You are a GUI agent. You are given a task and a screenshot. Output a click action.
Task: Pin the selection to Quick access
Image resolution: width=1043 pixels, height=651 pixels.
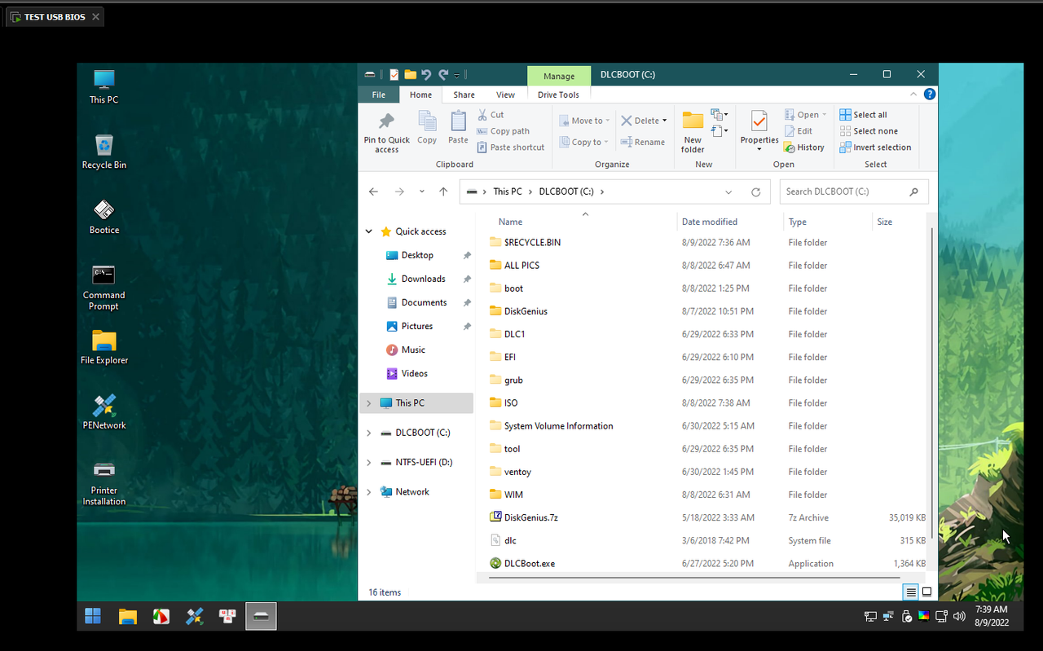pyautogui.click(x=387, y=131)
